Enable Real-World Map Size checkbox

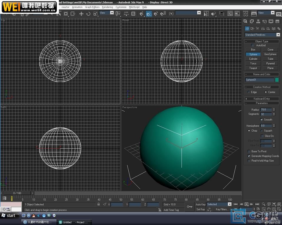click(249, 161)
